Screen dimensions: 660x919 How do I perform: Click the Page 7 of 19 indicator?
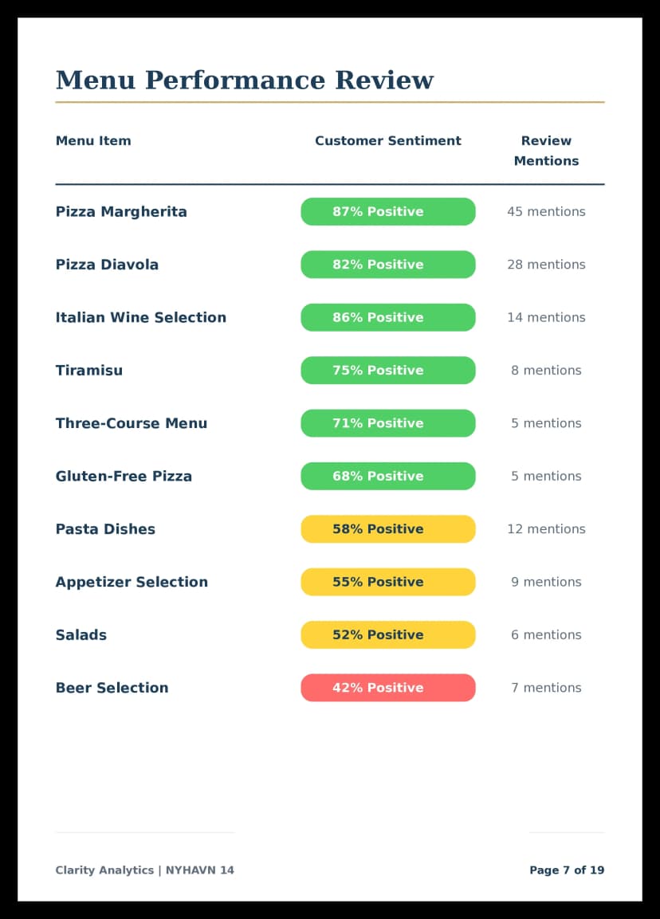[566, 870]
